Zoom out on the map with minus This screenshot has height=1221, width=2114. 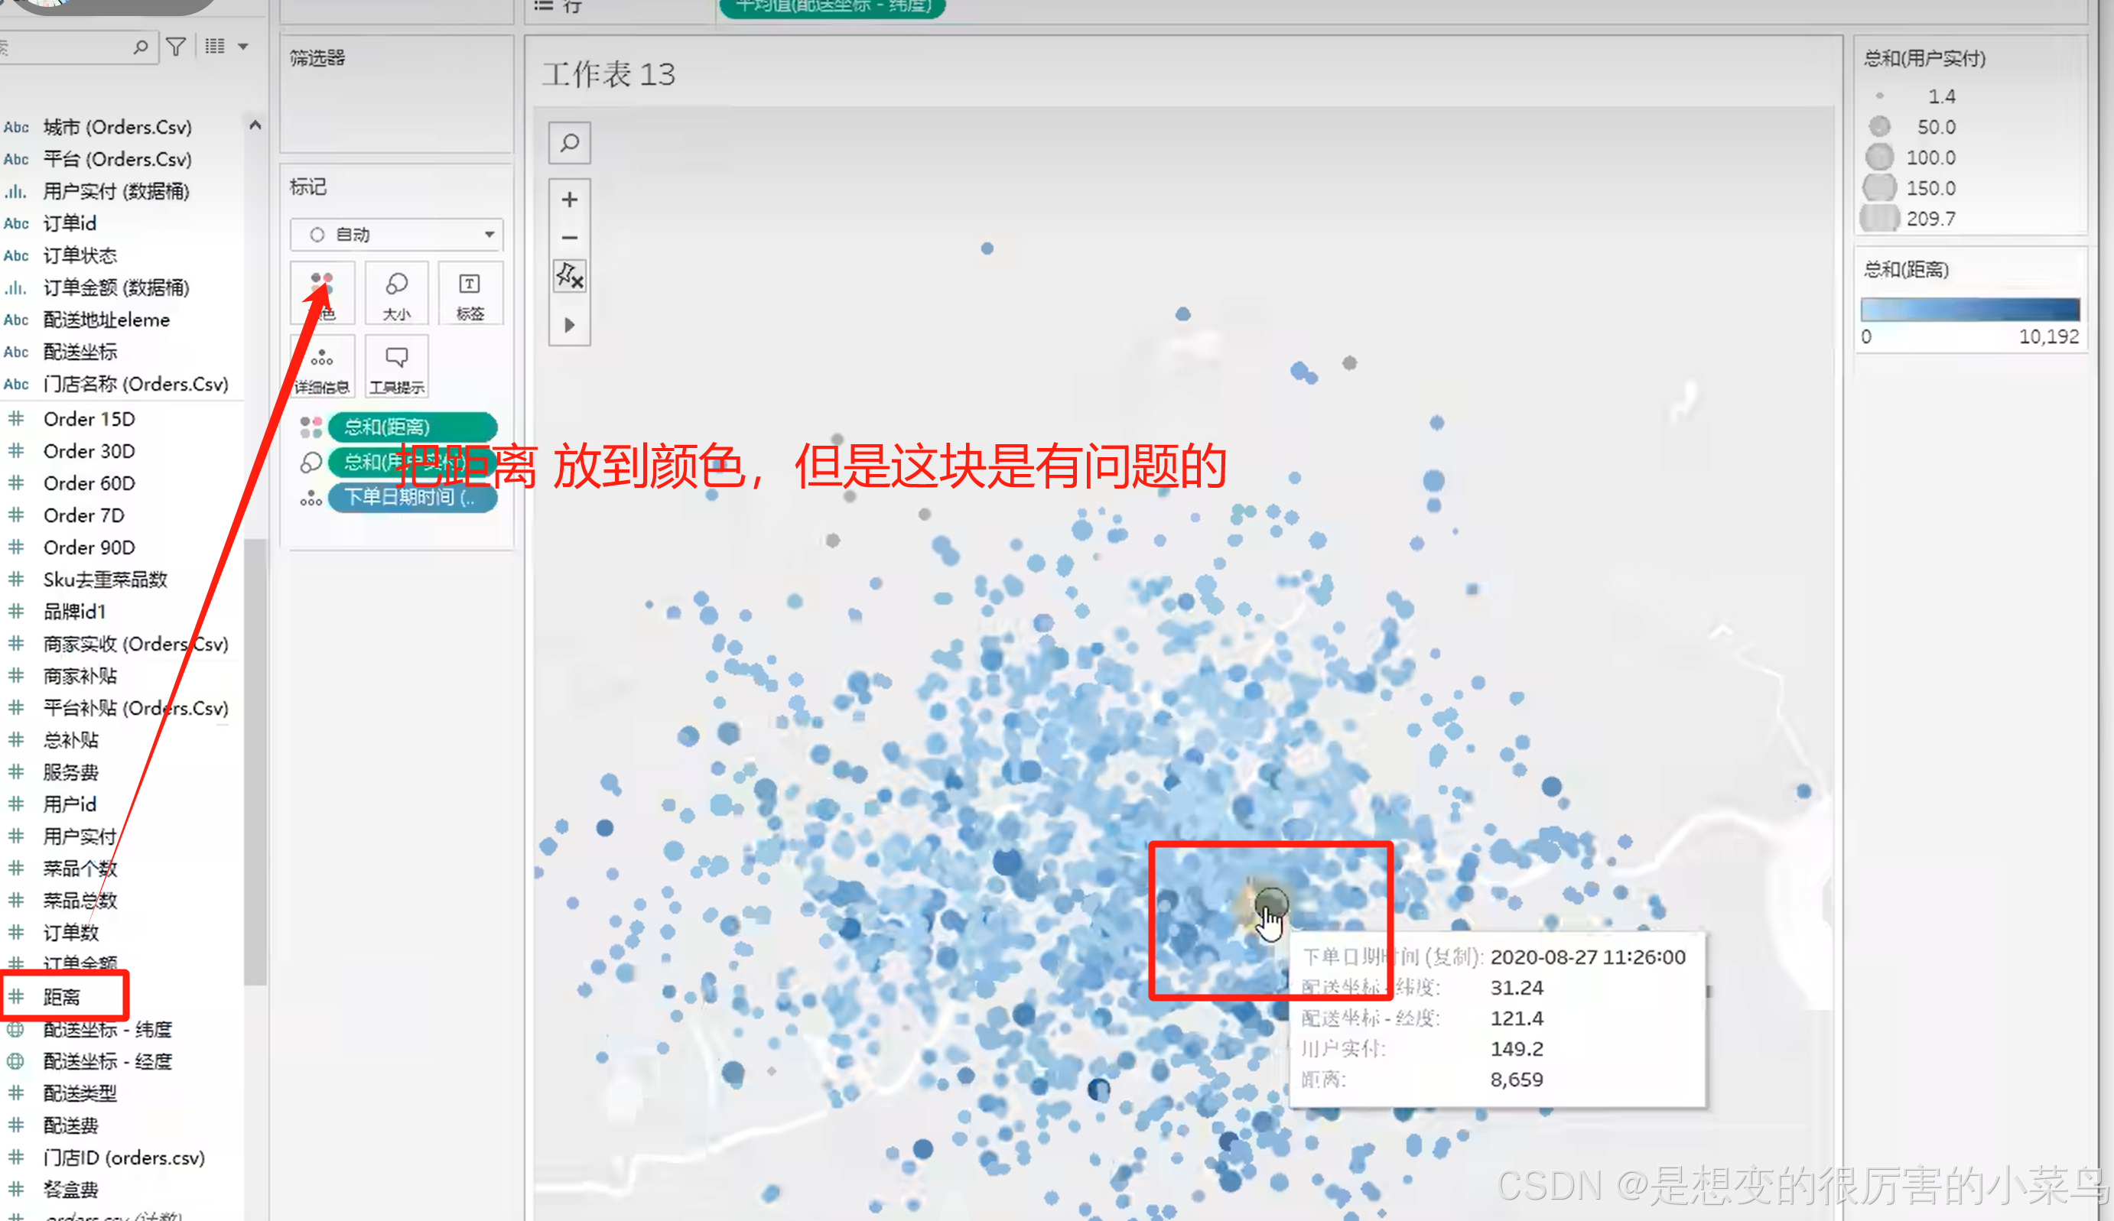[x=570, y=237]
